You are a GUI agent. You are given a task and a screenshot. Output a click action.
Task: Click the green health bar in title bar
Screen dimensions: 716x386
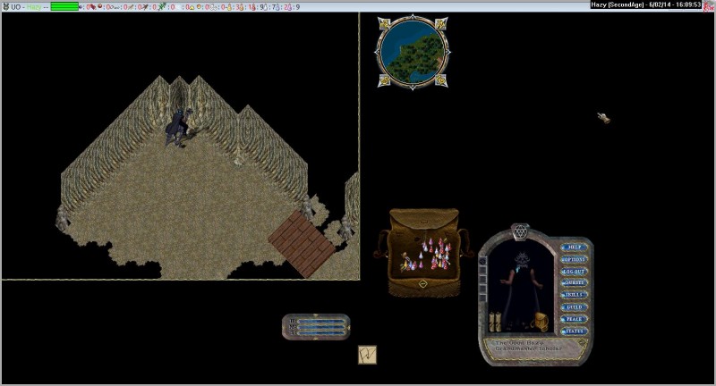64,6
